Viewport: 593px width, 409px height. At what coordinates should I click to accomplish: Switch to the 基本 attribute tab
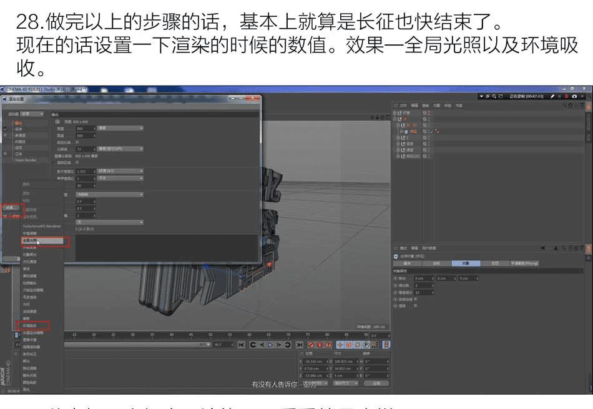click(x=408, y=263)
